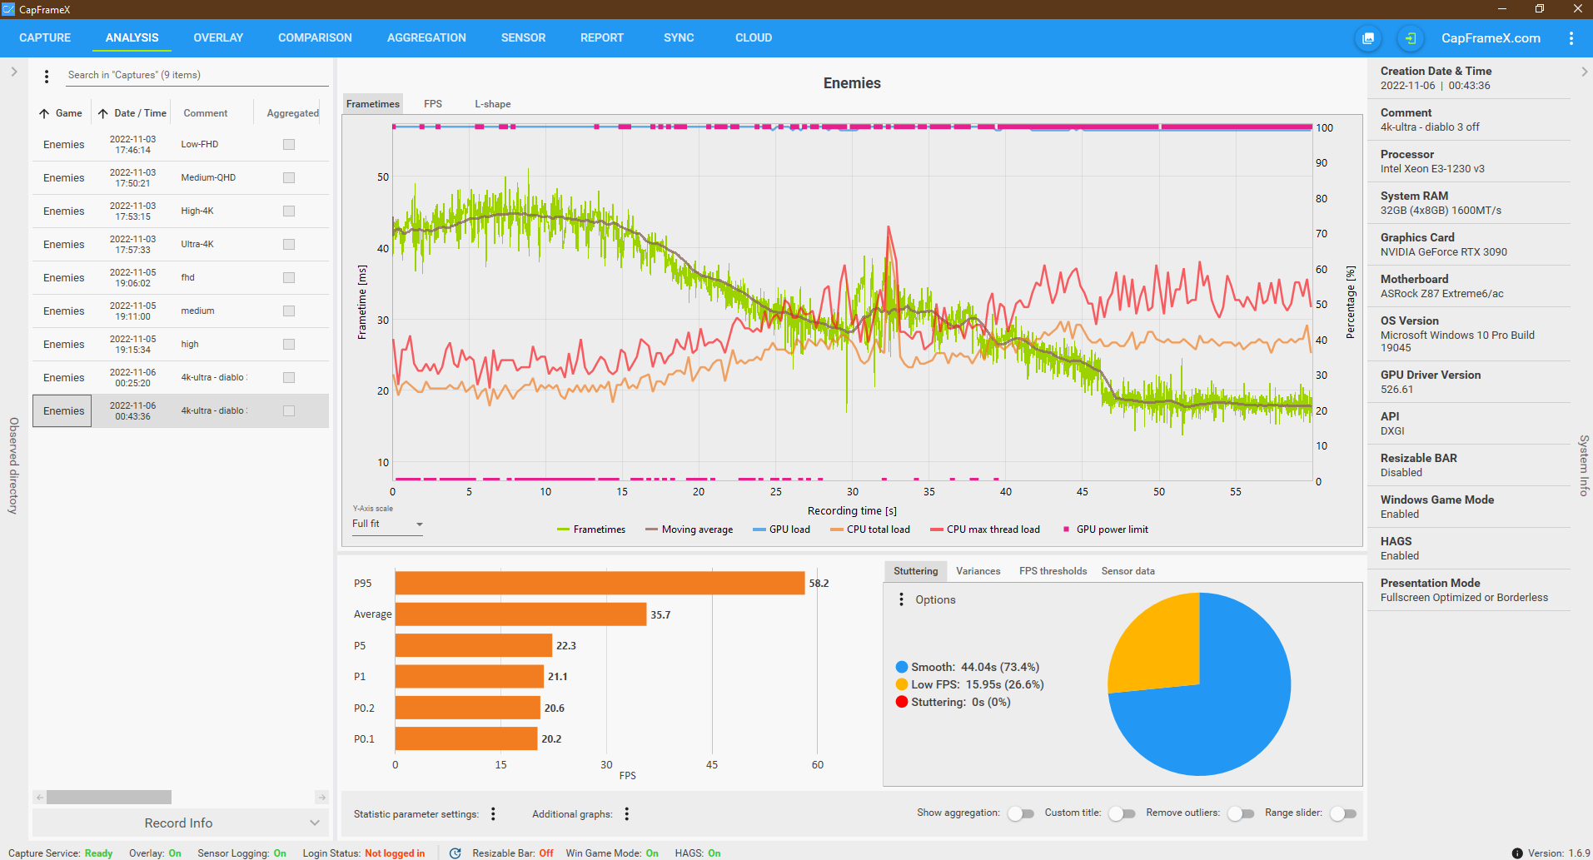Click Login Status Not logged in text
The width and height of the screenshot is (1593, 860).
click(x=364, y=853)
